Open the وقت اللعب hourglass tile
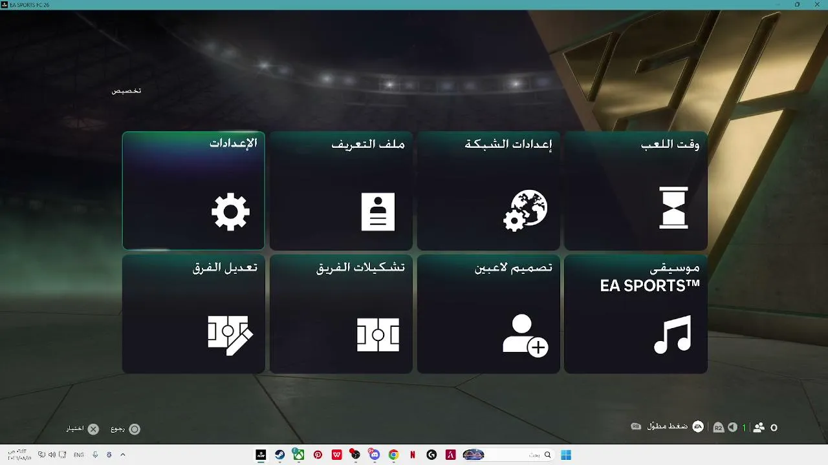Image resolution: width=828 pixels, height=465 pixels. 636,191
